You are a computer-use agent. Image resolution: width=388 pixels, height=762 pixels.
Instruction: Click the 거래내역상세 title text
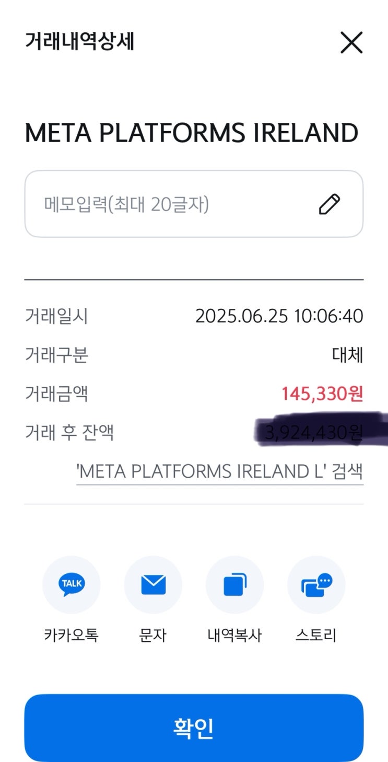80,42
